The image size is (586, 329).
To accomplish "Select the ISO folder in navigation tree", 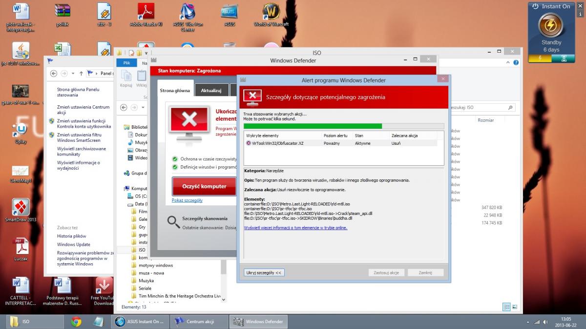I will pyautogui.click(x=142, y=250).
